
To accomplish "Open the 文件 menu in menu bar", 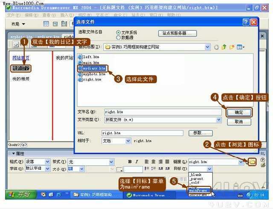I will pyautogui.click(x=14, y=15).
